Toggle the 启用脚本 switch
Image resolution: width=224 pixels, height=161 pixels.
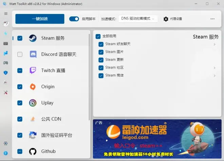click(x=74, y=19)
